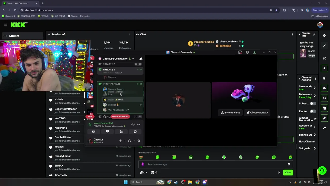Edit Stream info with pencil icon
The width and height of the screenshot is (330, 186).
(314, 34)
